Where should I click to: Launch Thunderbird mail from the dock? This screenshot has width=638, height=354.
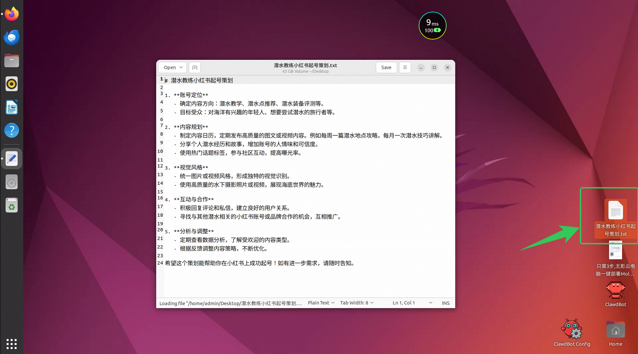(x=12, y=37)
